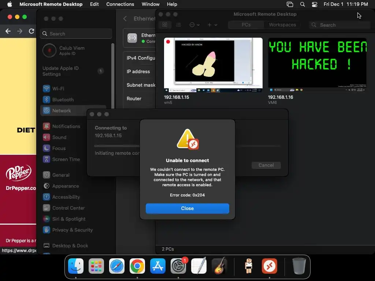Click the DrPepper.com link on webpage
This screenshot has height=281, width=375.
pos(21,188)
